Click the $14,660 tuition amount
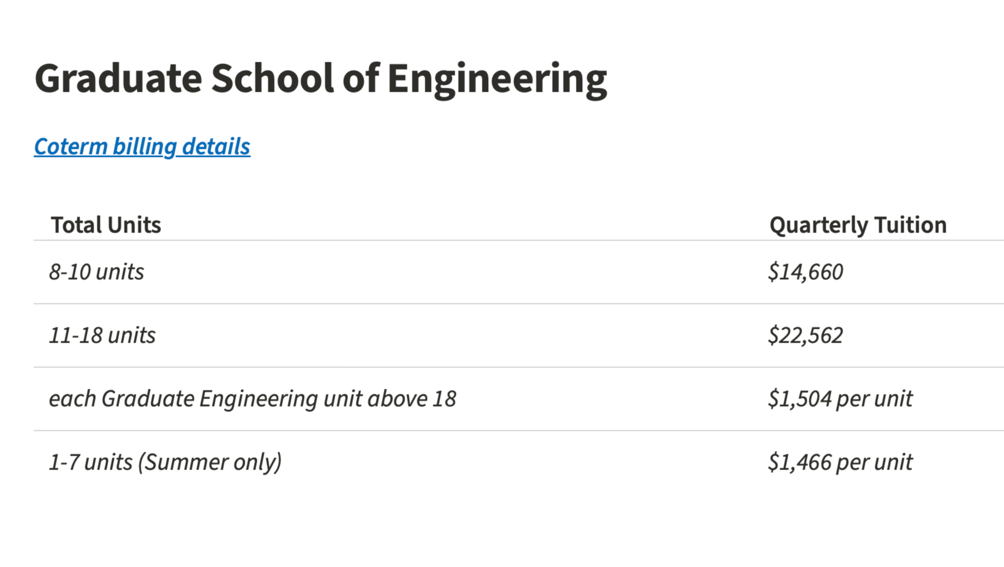Image resolution: width=1004 pixels, height=567 pixels. click(x=805, y=272)
